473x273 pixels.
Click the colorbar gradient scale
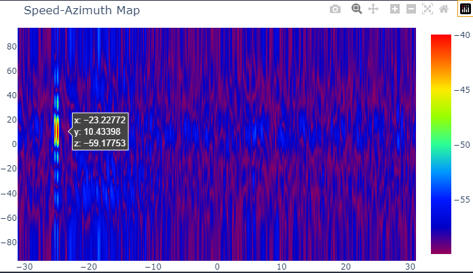441,144
